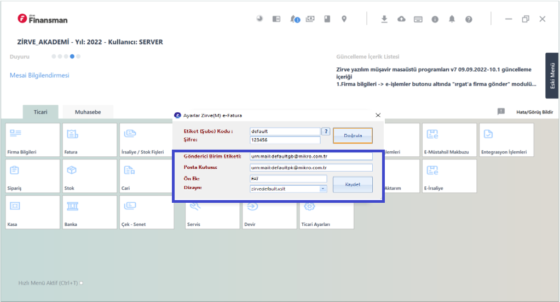Click the download arrow icon
The image size is (560, 302).
(x=384, y=19)
